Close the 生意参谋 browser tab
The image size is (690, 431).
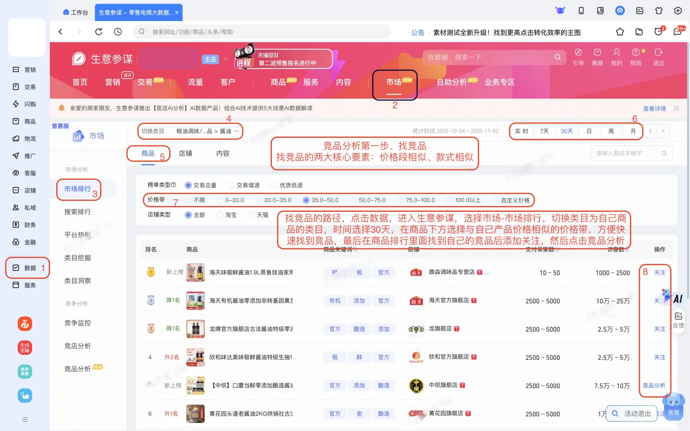point(177,12)
